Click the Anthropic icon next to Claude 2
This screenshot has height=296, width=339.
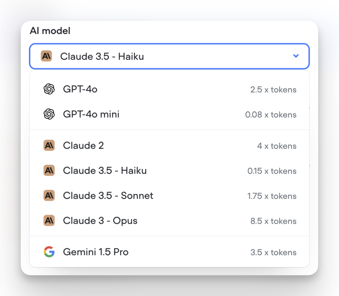[x=49, y=145]
